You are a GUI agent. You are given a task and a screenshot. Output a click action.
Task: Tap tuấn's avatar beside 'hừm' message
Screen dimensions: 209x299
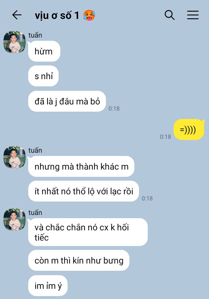15,42
